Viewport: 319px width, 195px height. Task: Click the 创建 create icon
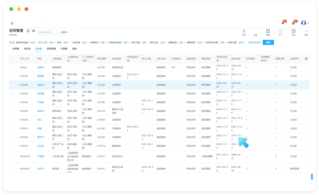click(268, 31)
